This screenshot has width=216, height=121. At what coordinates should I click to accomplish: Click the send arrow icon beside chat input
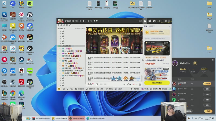click(124, 84)
